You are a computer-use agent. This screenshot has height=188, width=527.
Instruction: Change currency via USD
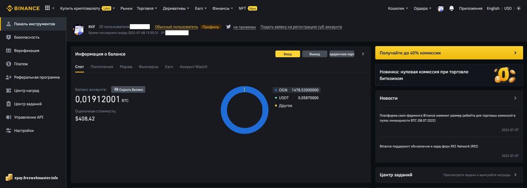click(508, 8)
